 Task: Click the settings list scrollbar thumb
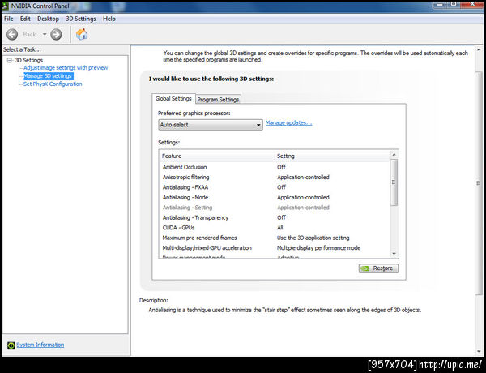pos(394,182)
